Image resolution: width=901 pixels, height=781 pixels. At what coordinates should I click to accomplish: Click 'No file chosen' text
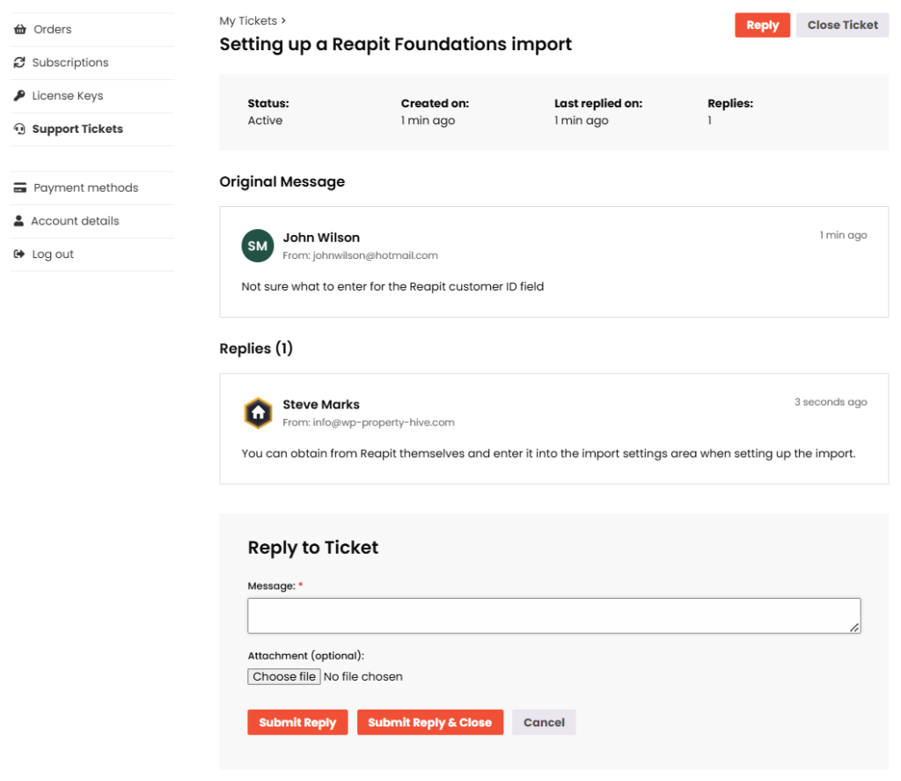[x=363, y=677]
